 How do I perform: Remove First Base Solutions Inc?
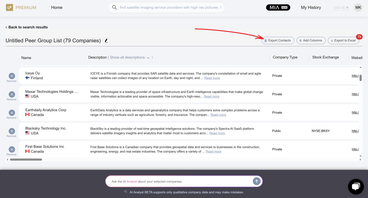tap(12, 149)
